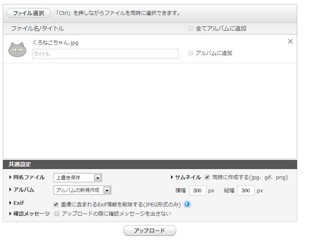Viewport: 318px width, 240px height.
Task: Click the サムネイル label
Action: 188,177
